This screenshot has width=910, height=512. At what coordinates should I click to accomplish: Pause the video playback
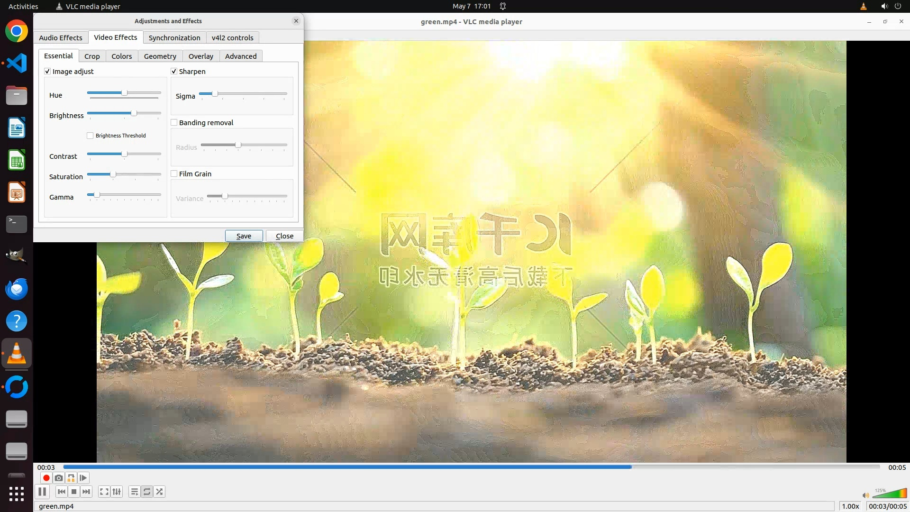42,492
